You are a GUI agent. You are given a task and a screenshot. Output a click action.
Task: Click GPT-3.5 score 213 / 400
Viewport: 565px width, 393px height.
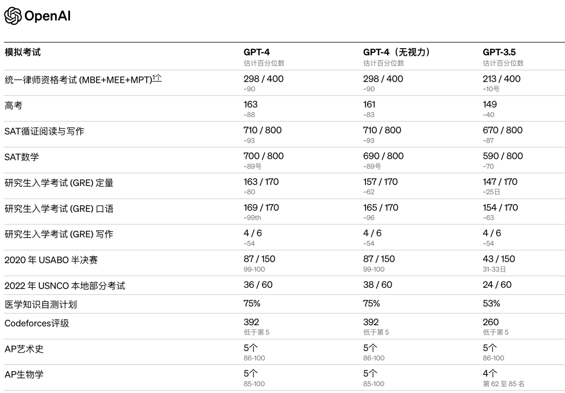502,79
